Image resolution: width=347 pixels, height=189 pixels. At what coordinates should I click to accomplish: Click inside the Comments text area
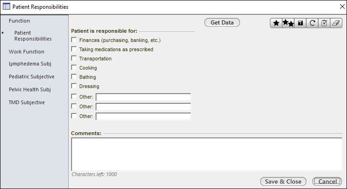(x=207, y=154)
